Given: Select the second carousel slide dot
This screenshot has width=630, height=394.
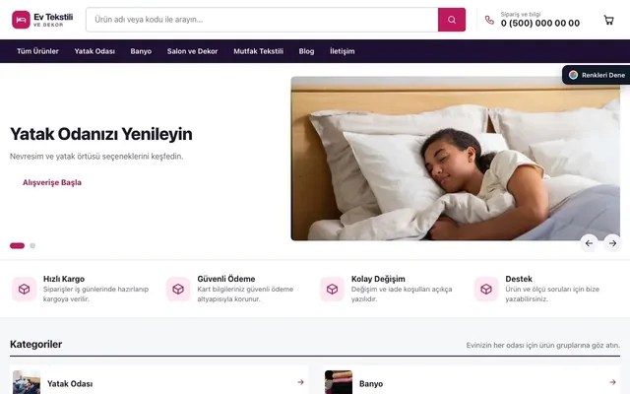Looking at the screenshot, I should pyautogui.click(x=32, y=245).
